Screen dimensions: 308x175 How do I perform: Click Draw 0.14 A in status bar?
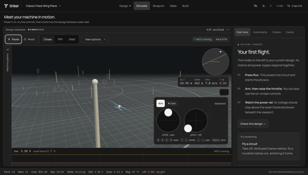114,172
